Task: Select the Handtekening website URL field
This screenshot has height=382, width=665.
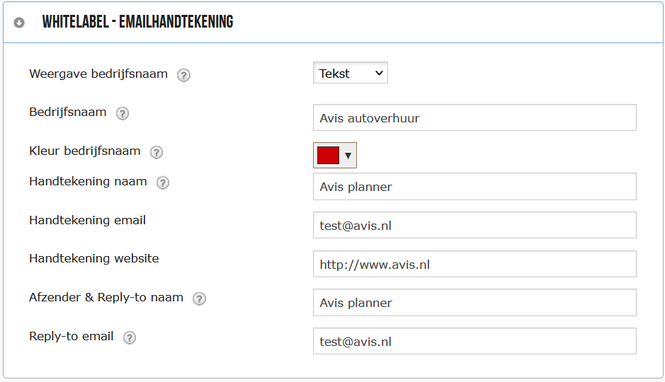Action: coord(474,265)
